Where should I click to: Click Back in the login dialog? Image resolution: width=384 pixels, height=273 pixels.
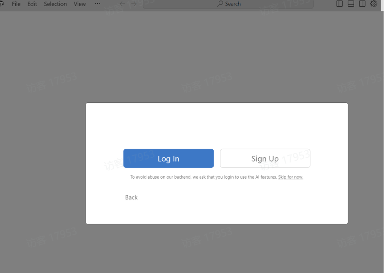click(131, 197)
